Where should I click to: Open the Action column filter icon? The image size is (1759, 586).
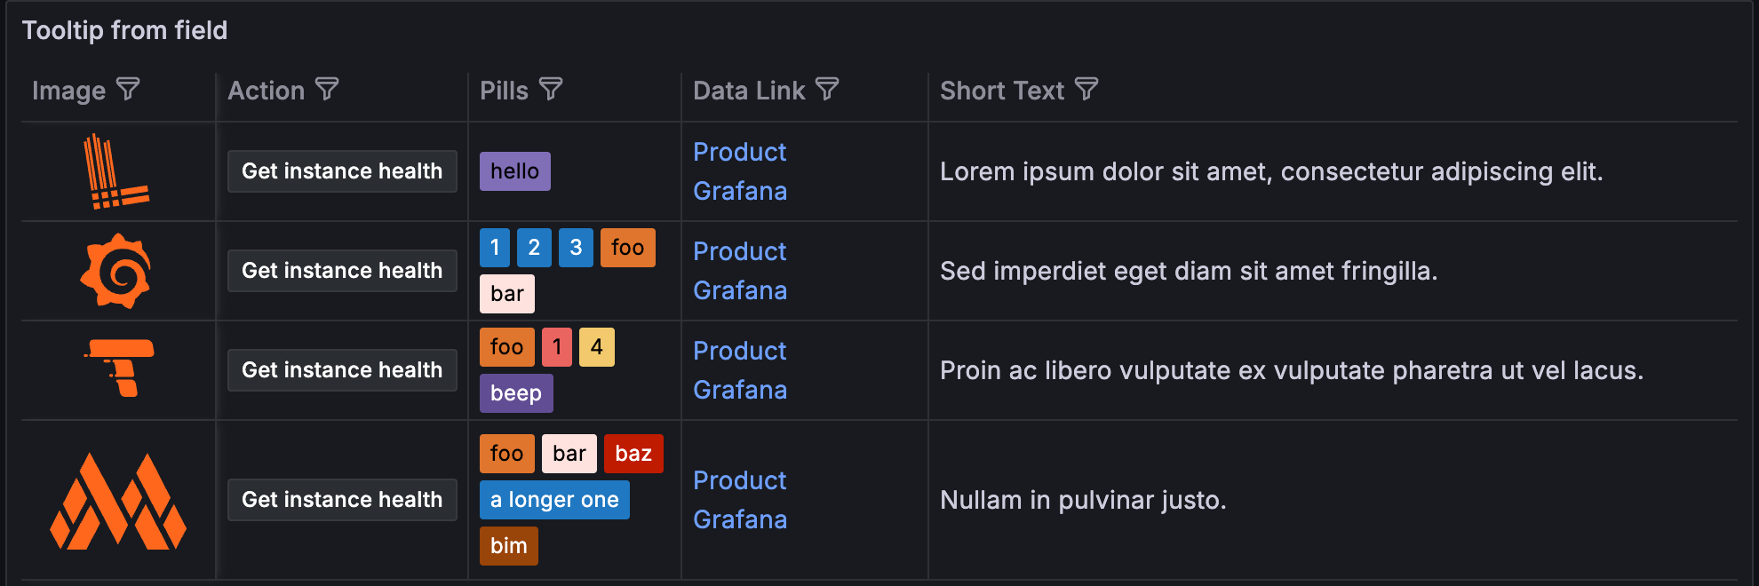[x=327, y=89]
